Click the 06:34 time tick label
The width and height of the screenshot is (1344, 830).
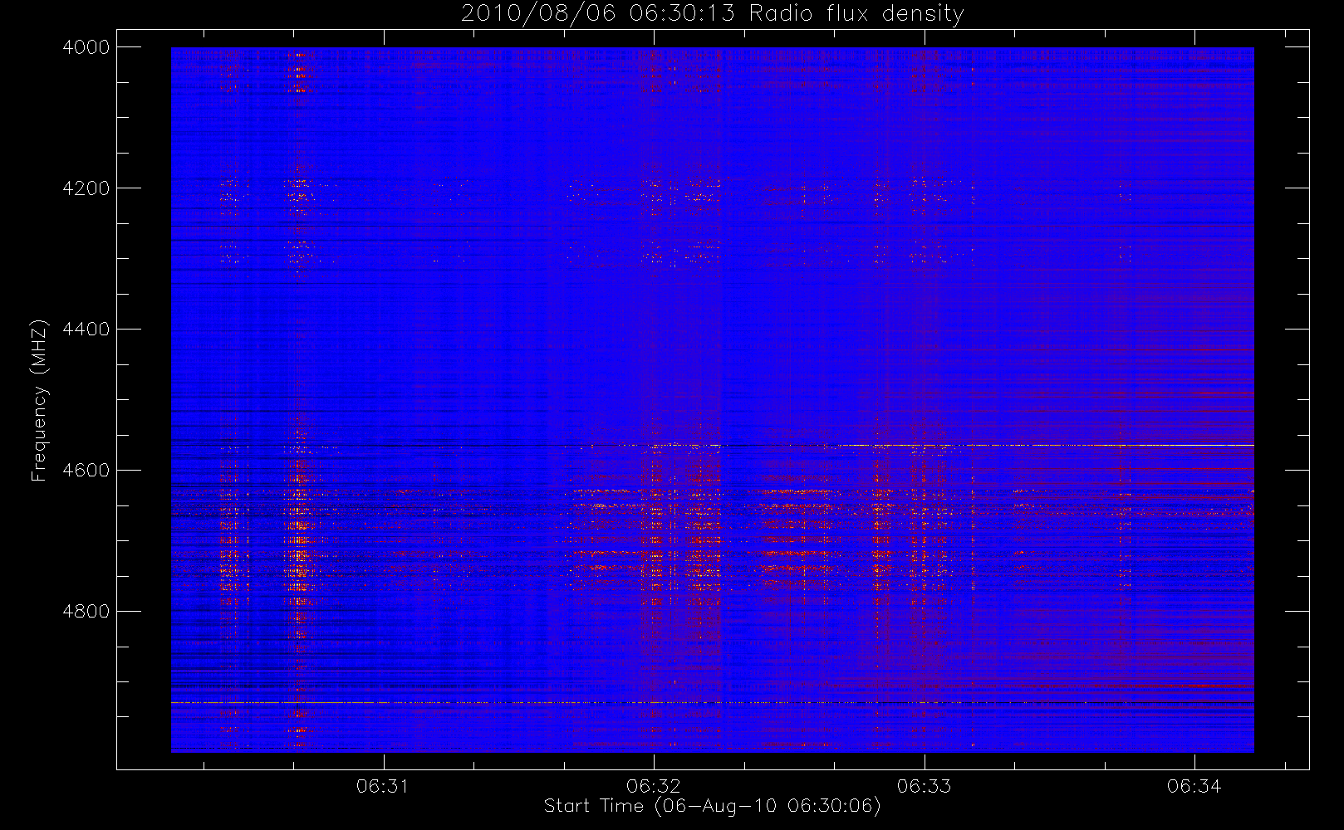[1194, 786]
